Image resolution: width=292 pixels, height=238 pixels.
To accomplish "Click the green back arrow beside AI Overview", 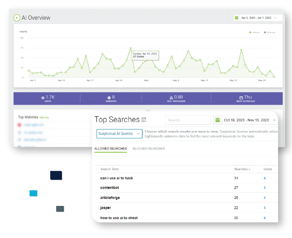I will [x=17, y=18].
